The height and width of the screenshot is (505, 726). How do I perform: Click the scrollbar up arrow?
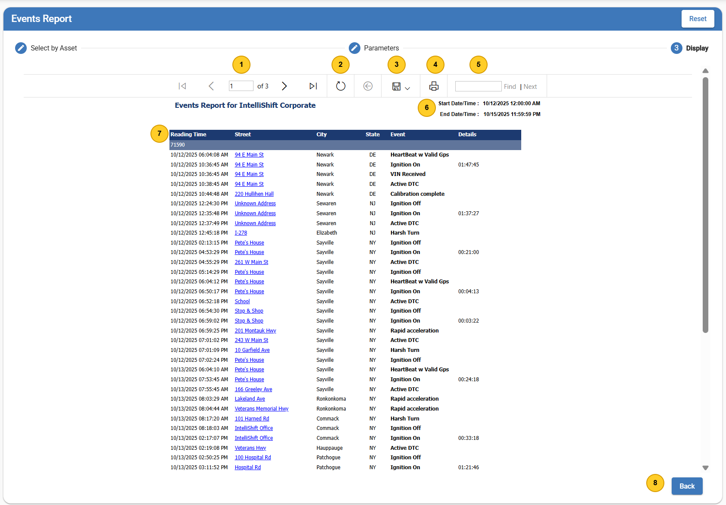[x=705, y=71]
